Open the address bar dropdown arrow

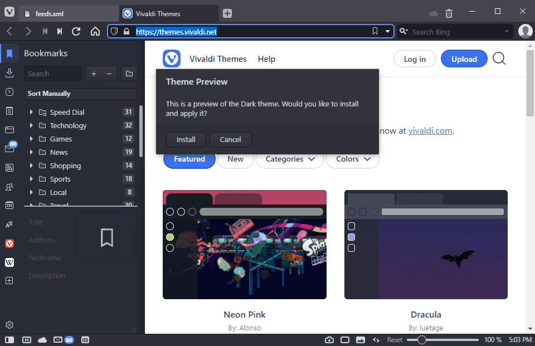click(388, 31)
